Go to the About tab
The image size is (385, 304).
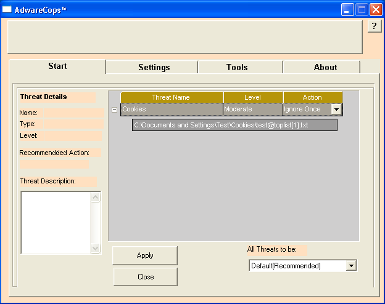click(325, 67)
